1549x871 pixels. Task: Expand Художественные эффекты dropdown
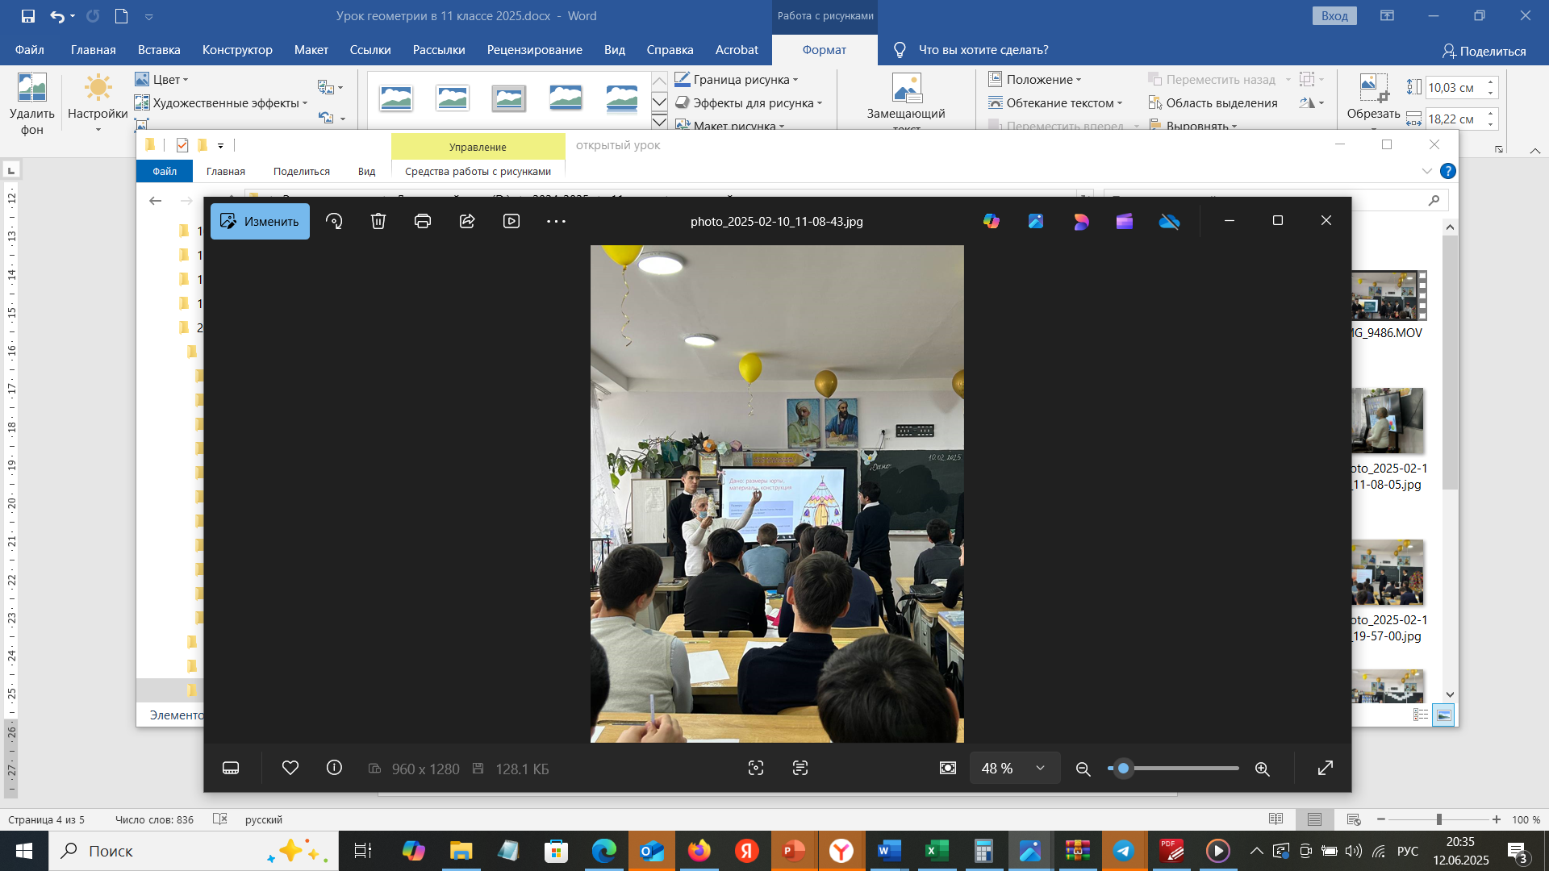tap(222, 102)
